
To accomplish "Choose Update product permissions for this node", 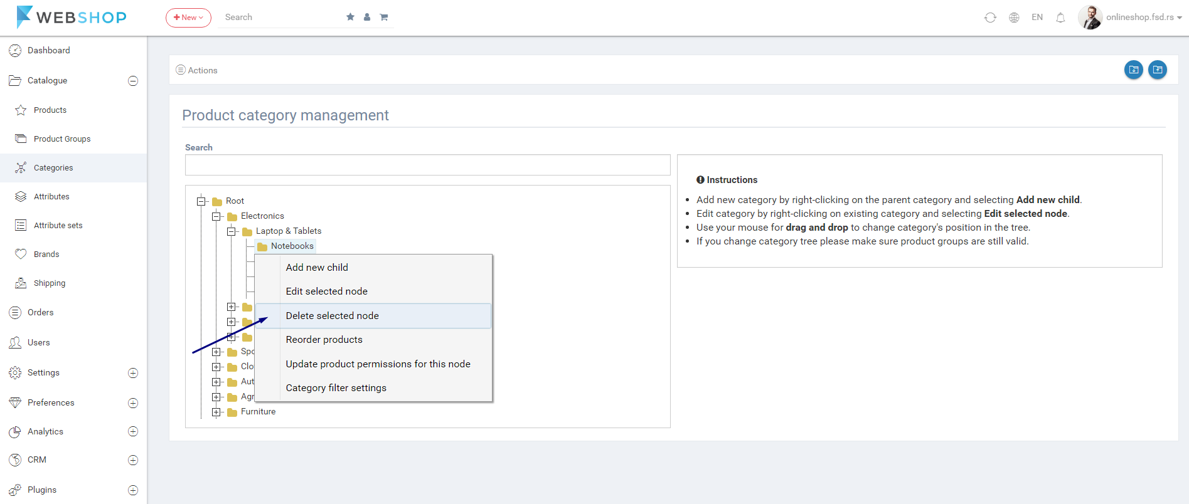I will (373, 364).
